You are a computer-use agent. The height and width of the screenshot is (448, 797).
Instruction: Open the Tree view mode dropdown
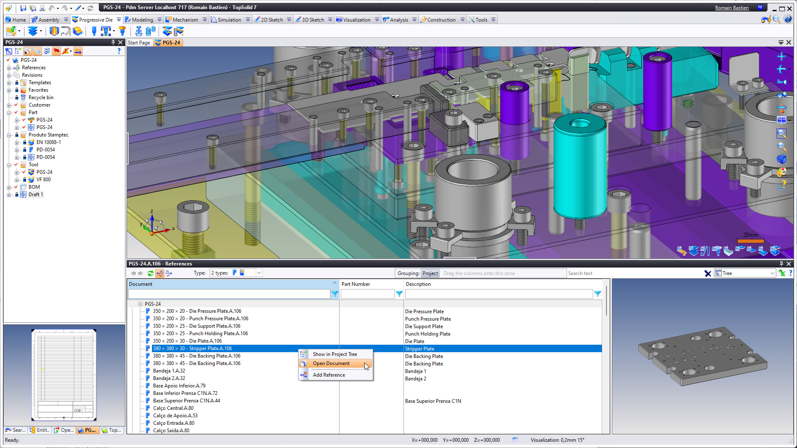click(x=772, y=273)
